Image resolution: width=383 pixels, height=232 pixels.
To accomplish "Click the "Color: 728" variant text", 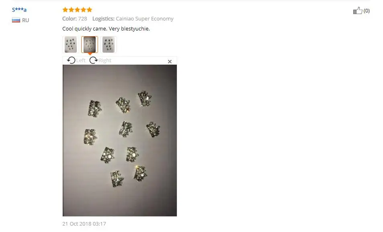I will click(x=74, y=19).
